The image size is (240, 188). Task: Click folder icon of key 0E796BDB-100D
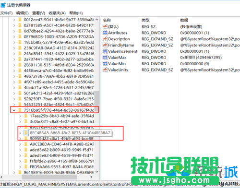pos(20,36)
